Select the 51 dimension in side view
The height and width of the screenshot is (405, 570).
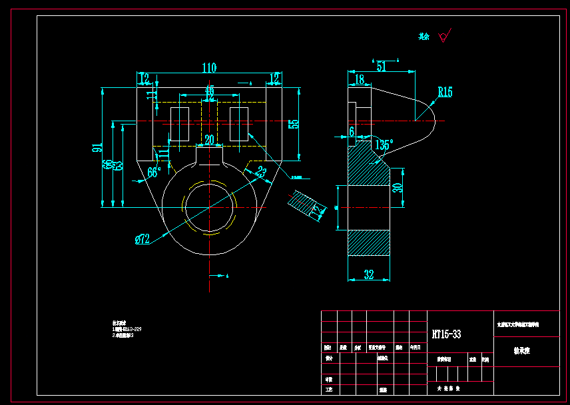[x=381, y=67]
